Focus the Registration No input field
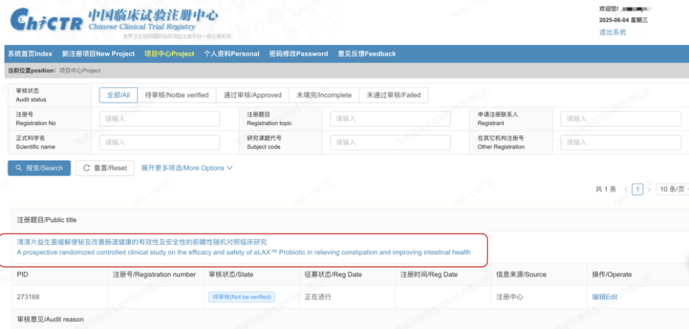Image resolution: width=689 pixels, height=329 pixels. pyautogui.click(x=159, y=119)
